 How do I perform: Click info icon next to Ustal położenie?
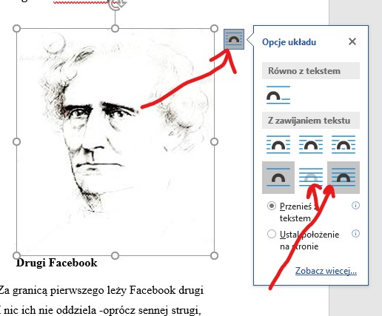point(355,233)
